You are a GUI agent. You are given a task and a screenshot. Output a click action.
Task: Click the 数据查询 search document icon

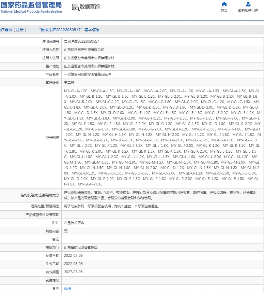pos(76,7)
